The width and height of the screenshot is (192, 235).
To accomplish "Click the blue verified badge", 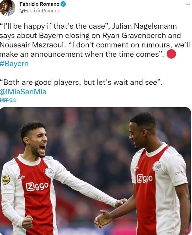I will pos(63,4).
